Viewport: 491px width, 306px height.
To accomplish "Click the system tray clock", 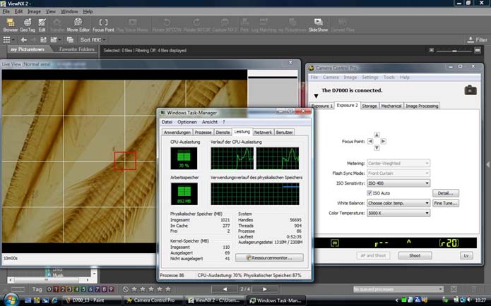I will [x=480, y=300].
